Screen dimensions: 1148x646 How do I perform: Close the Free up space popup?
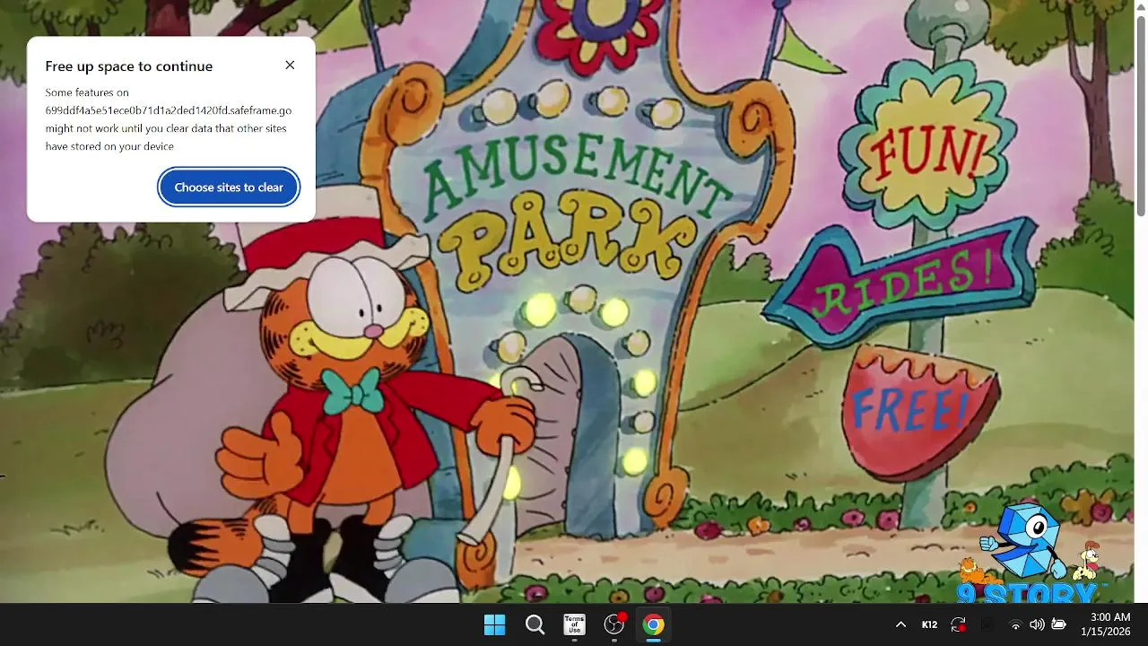290,65
